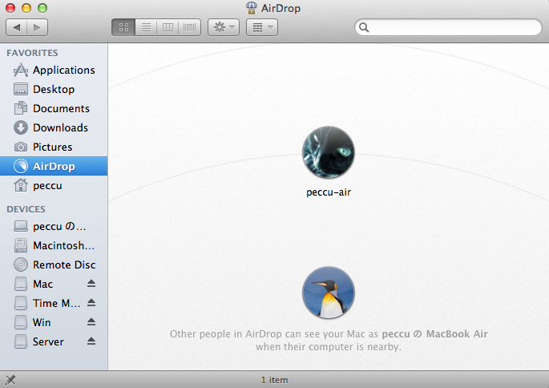
Task: Eject the Time M… volume
Action: tap(91, 302)
